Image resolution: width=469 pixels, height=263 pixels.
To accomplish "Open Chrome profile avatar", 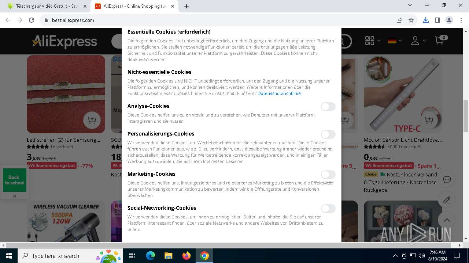I will pos(449,20).
